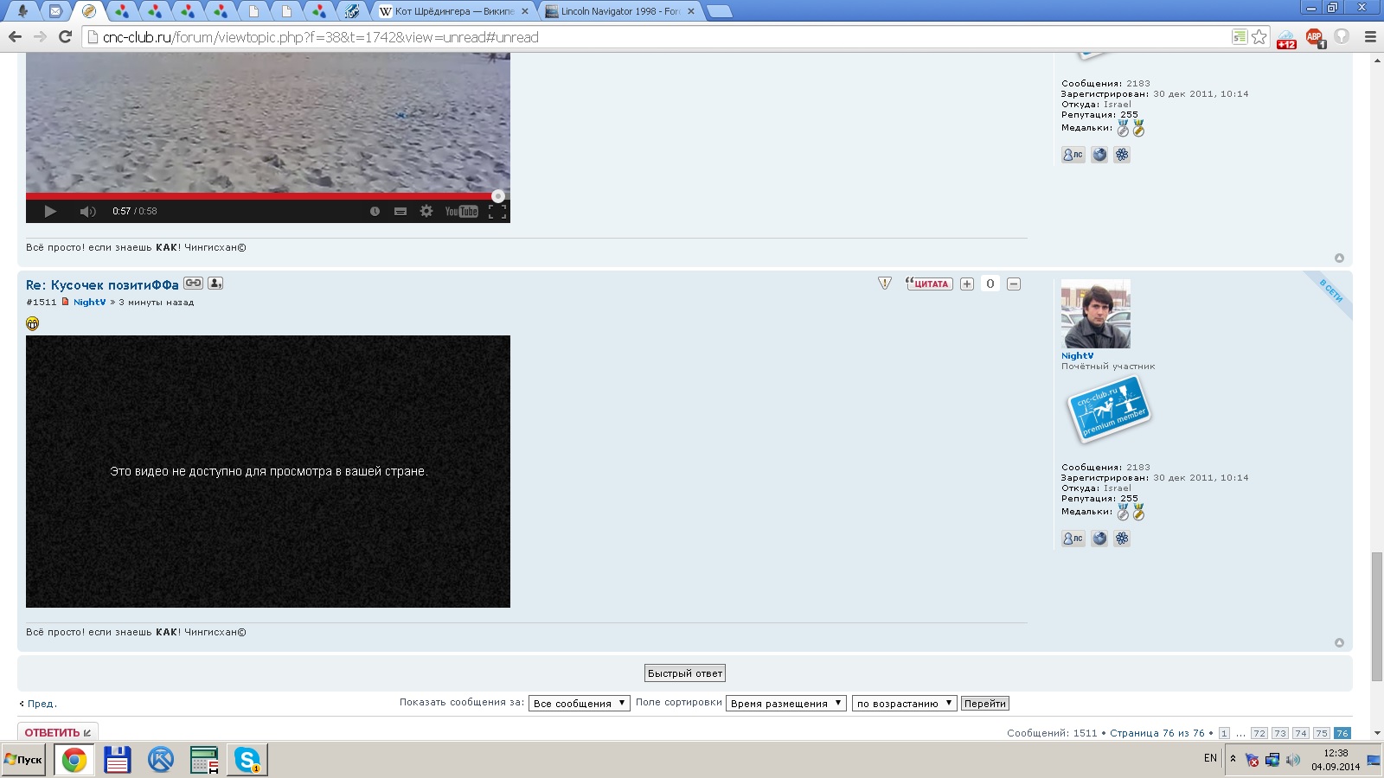
Task: Click the 'ОТВЕТИТЬ' reply button
Action: point(58,732)
